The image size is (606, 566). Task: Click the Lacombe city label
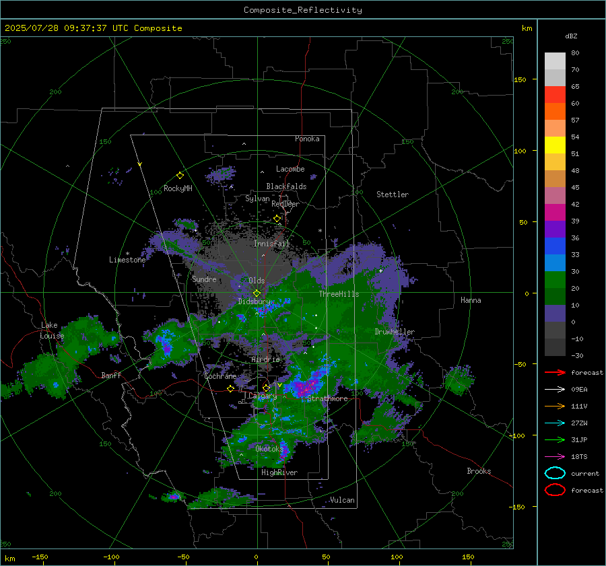[290, 169]
